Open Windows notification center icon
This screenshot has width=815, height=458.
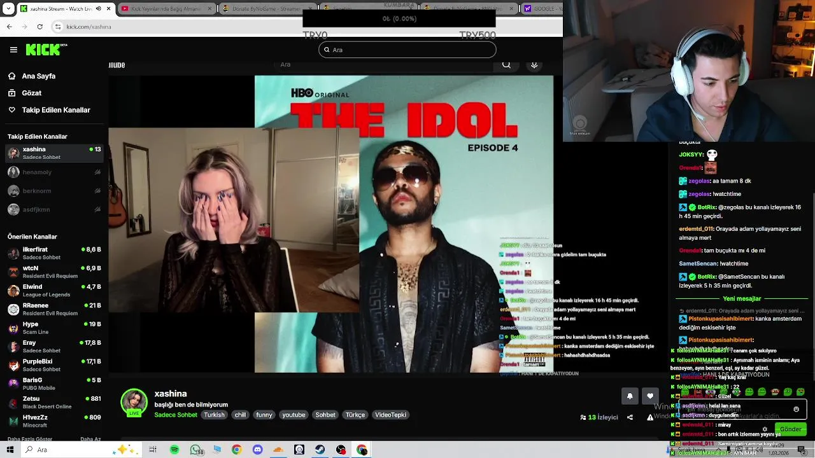(x=802, y=450)
